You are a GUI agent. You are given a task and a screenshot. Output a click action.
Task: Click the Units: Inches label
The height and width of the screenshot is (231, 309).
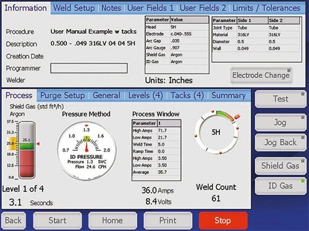169,80
